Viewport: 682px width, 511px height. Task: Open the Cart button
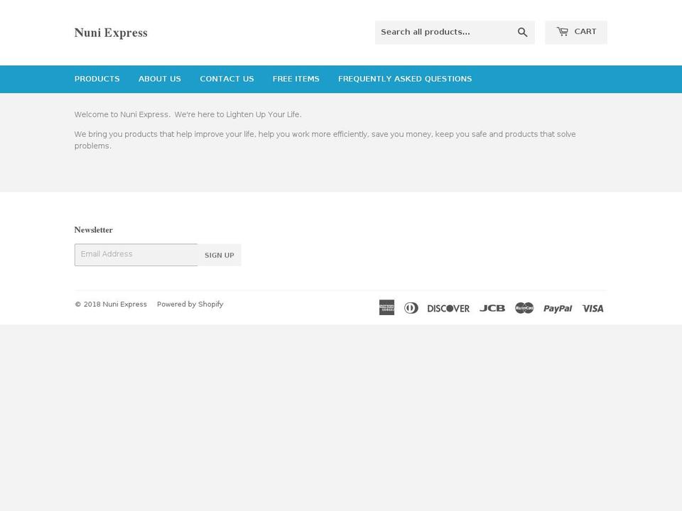576,32
